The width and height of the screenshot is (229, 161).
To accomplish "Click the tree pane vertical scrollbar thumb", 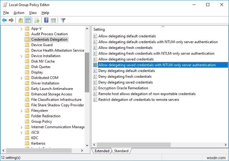I will click(87, 72).
